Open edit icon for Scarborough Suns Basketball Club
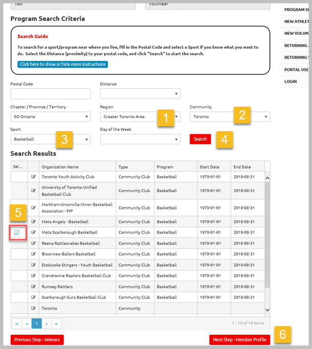312x349 pixels. (33, 297)
